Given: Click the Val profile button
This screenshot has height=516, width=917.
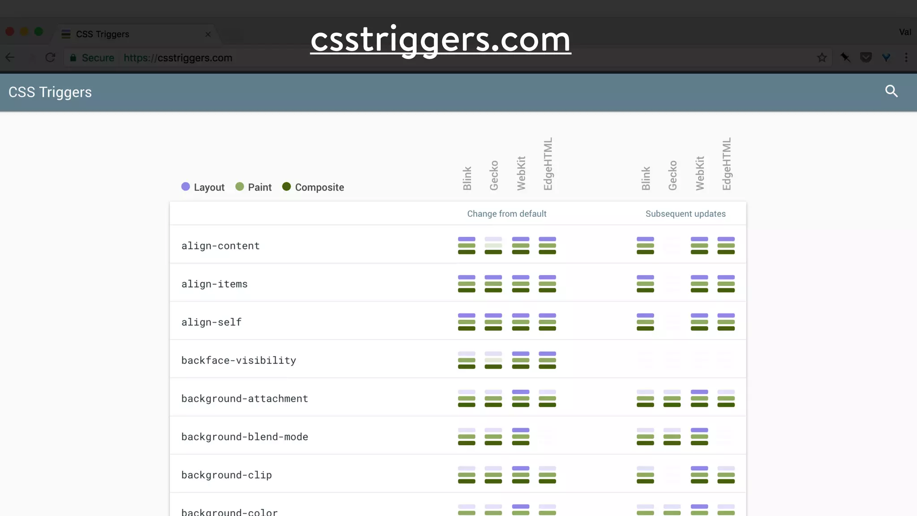Looking at the screenshot, I should pos(905,32).
